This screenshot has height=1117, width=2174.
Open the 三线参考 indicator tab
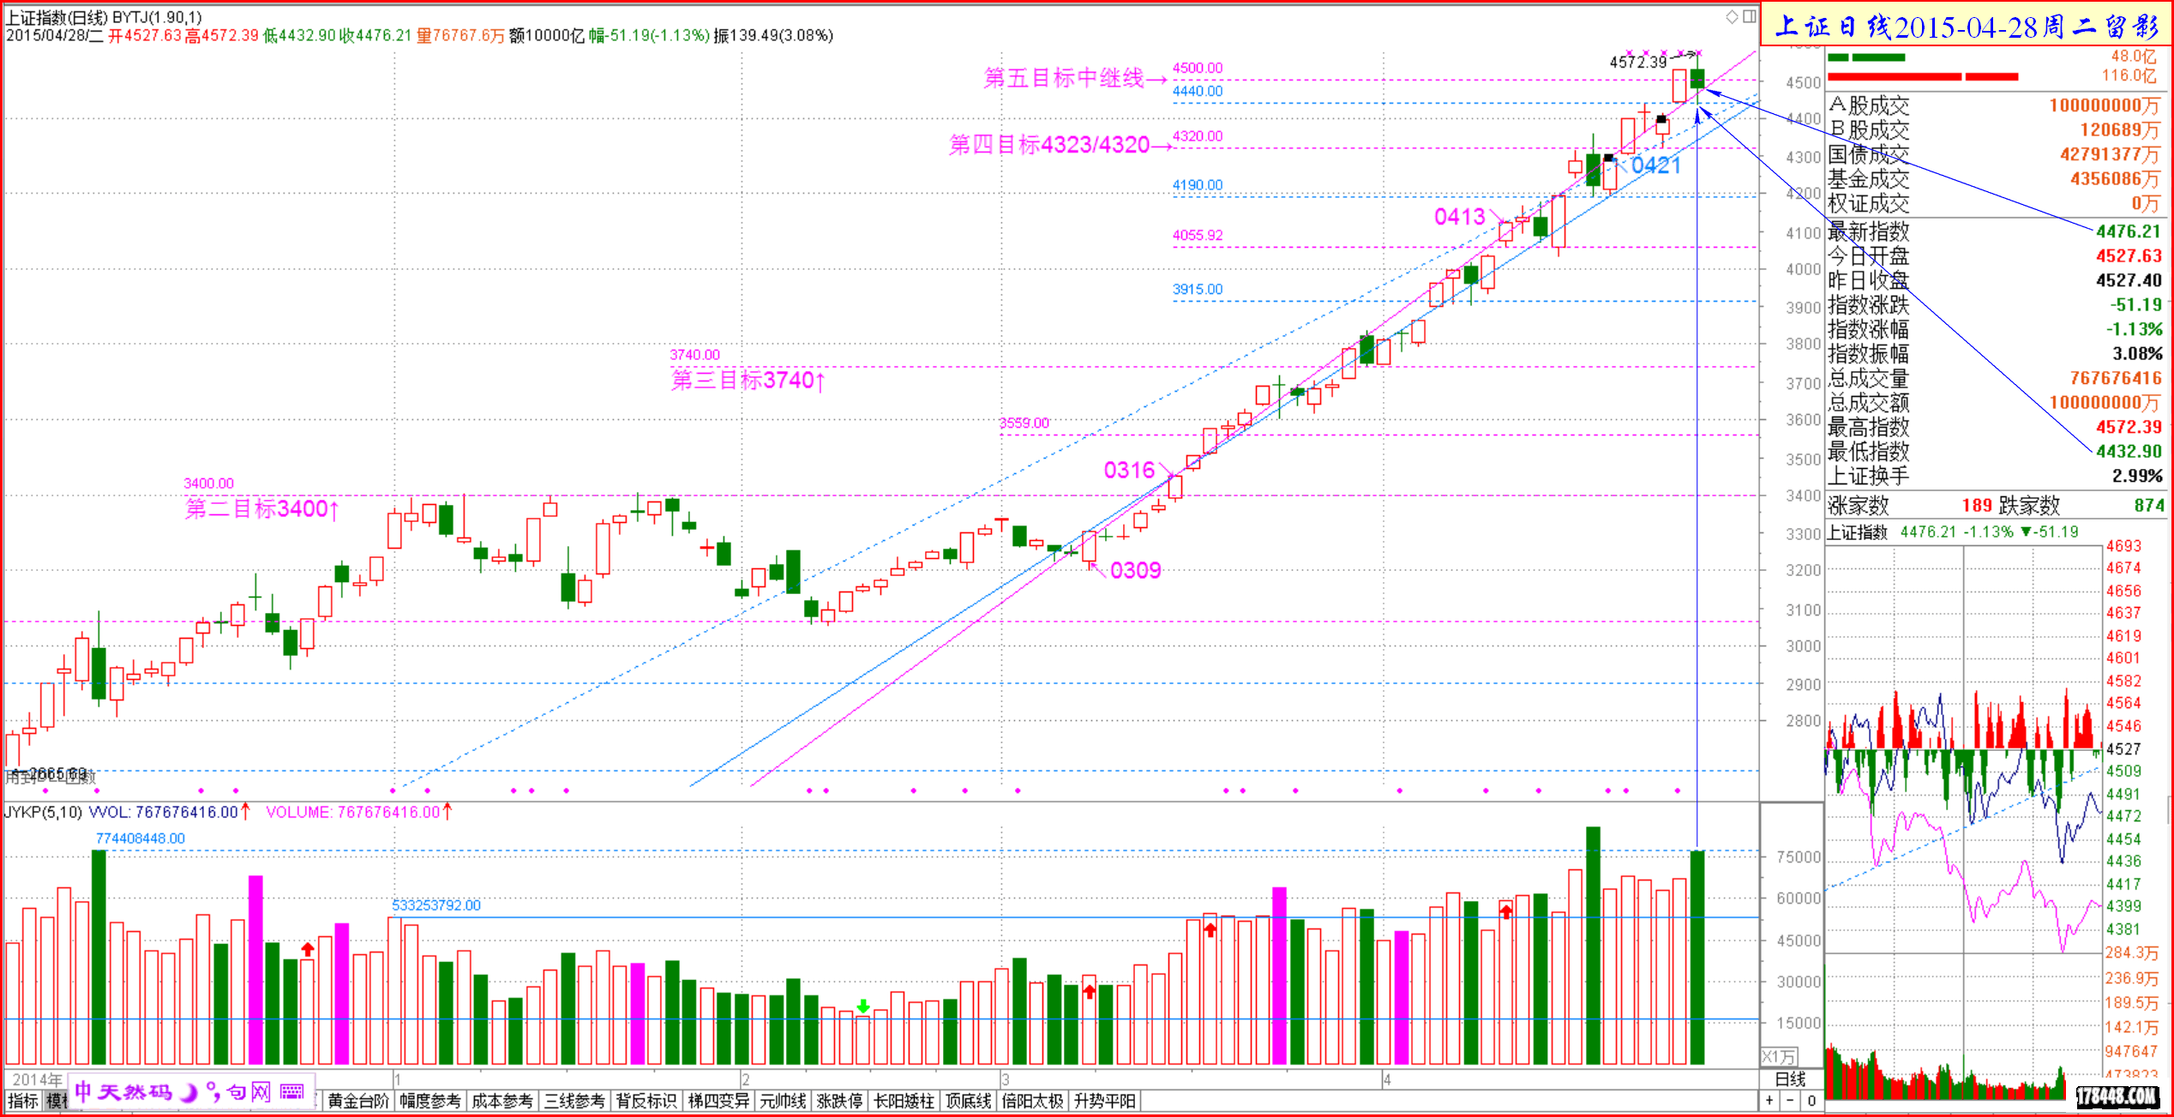coord(574,1101)
